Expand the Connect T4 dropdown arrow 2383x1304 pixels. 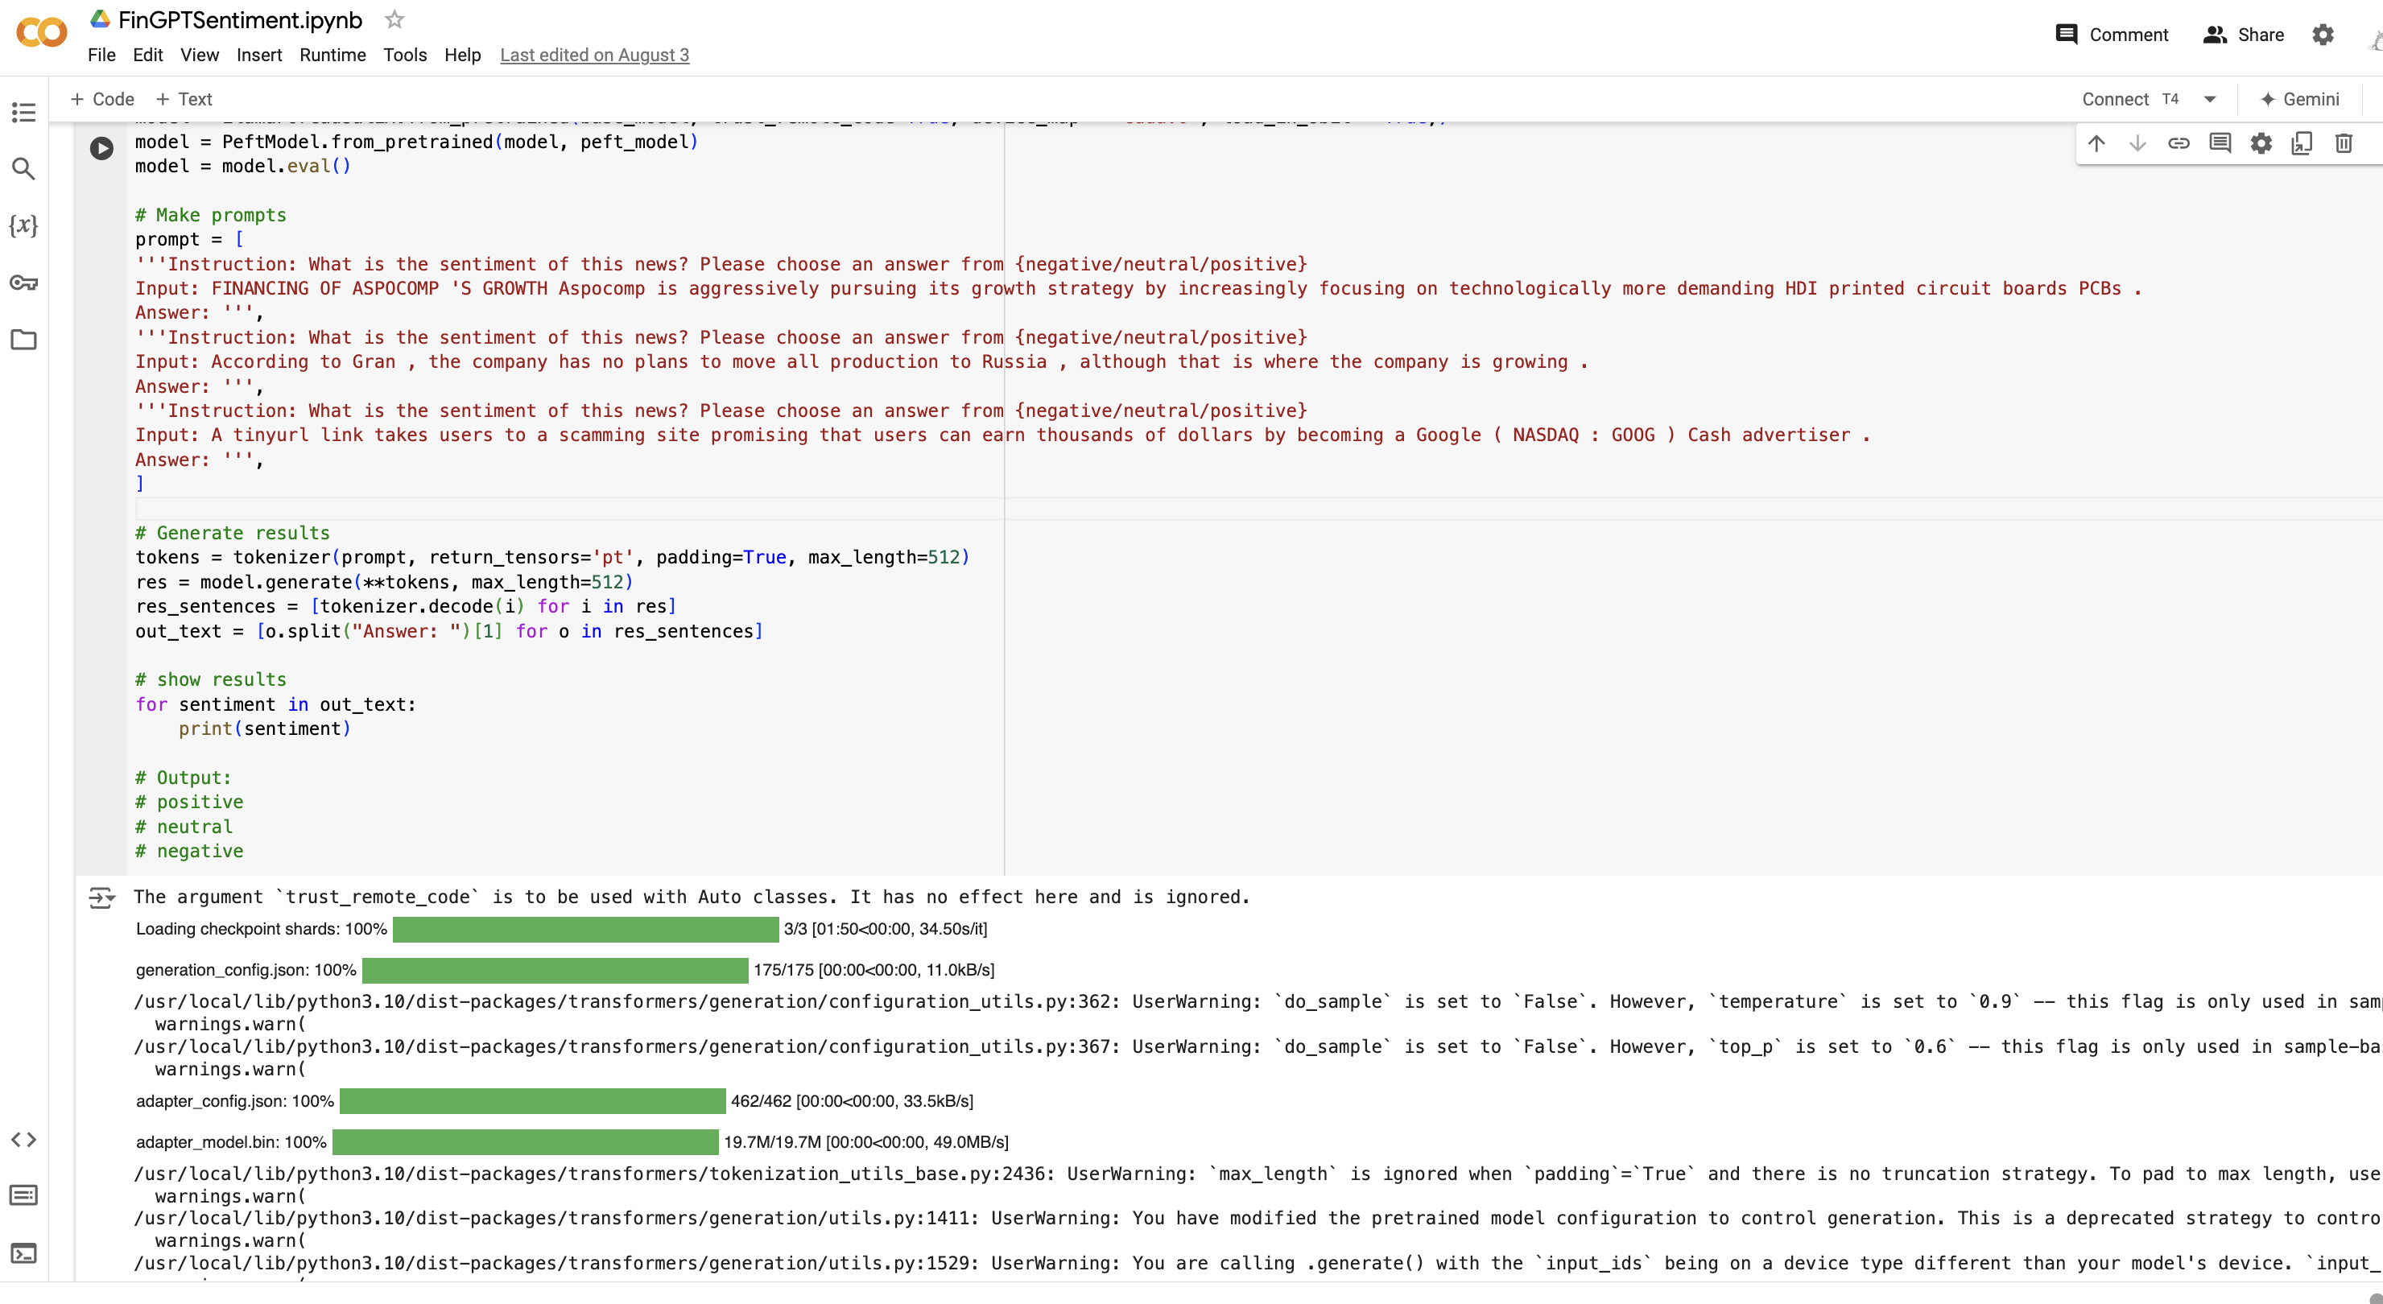pos(2210,99)
